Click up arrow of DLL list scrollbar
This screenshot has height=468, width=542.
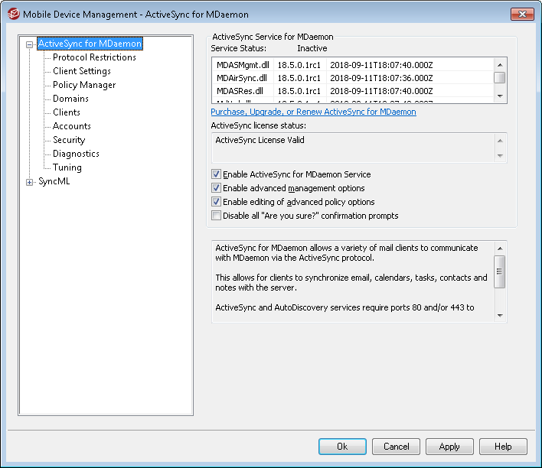pyautogui.click(x=500, y=65)
